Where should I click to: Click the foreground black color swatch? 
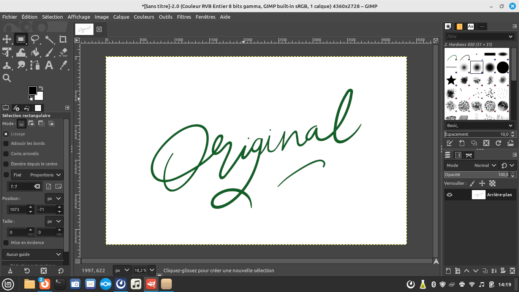click(32, 90)
